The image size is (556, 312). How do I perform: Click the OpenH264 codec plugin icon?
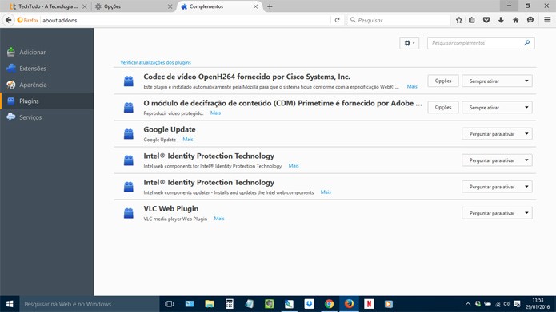click(x=128, y=81)
